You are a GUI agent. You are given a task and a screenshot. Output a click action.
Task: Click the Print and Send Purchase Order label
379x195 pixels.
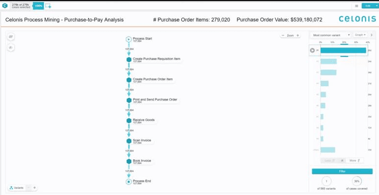155,99
